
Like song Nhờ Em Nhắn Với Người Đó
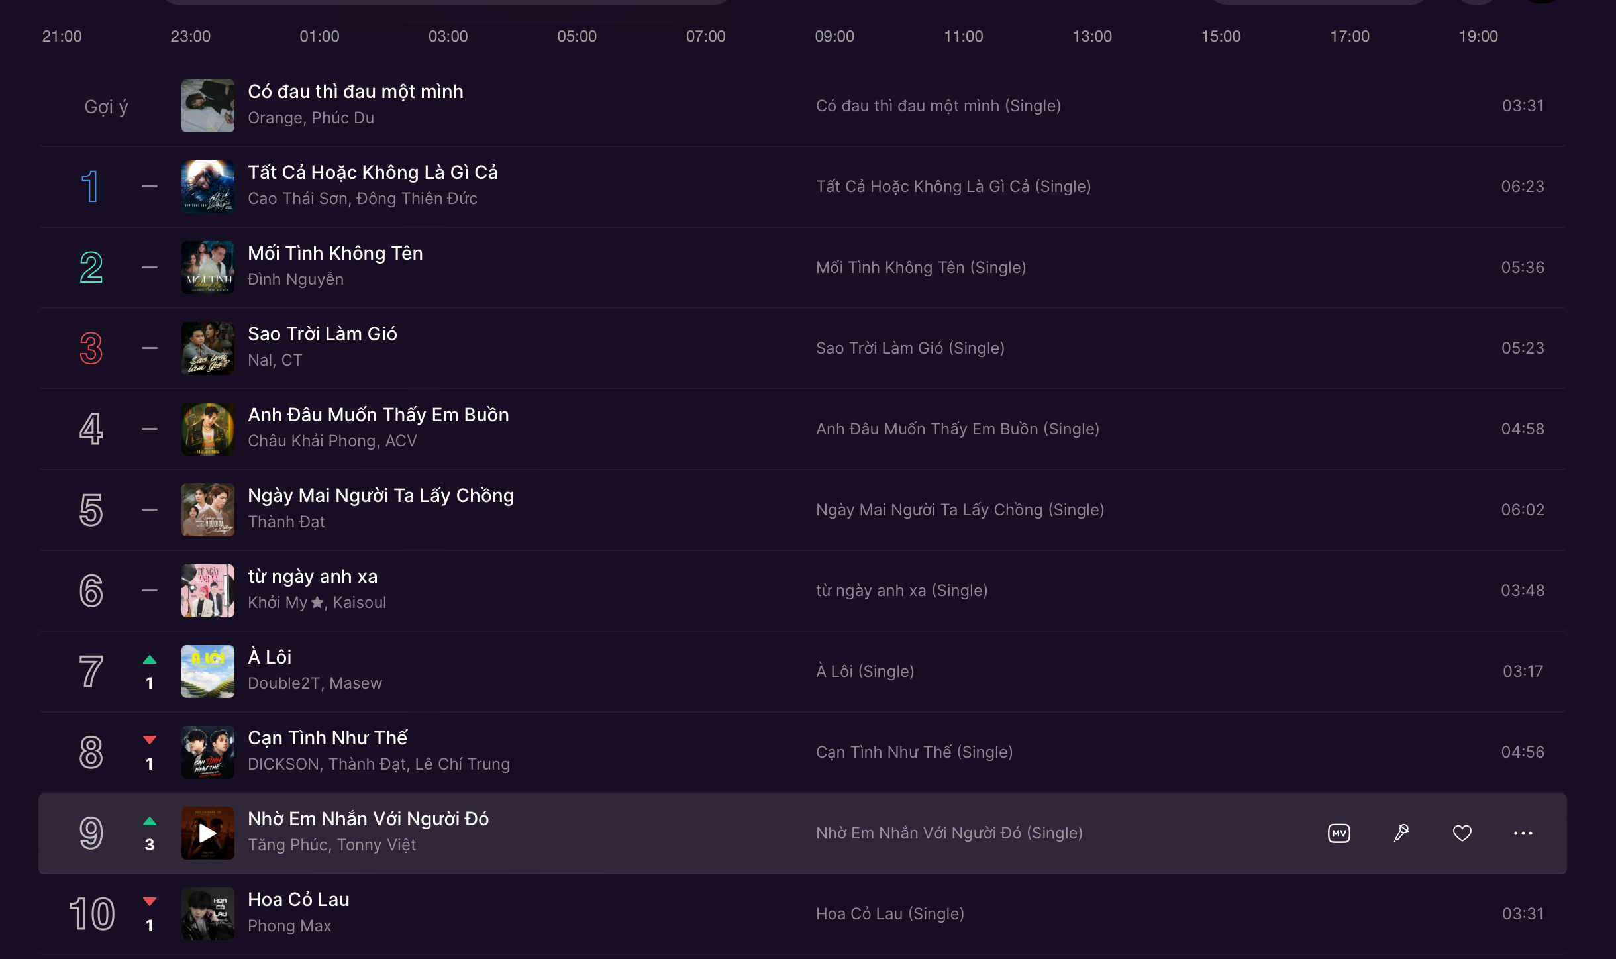pos(1462,833)
